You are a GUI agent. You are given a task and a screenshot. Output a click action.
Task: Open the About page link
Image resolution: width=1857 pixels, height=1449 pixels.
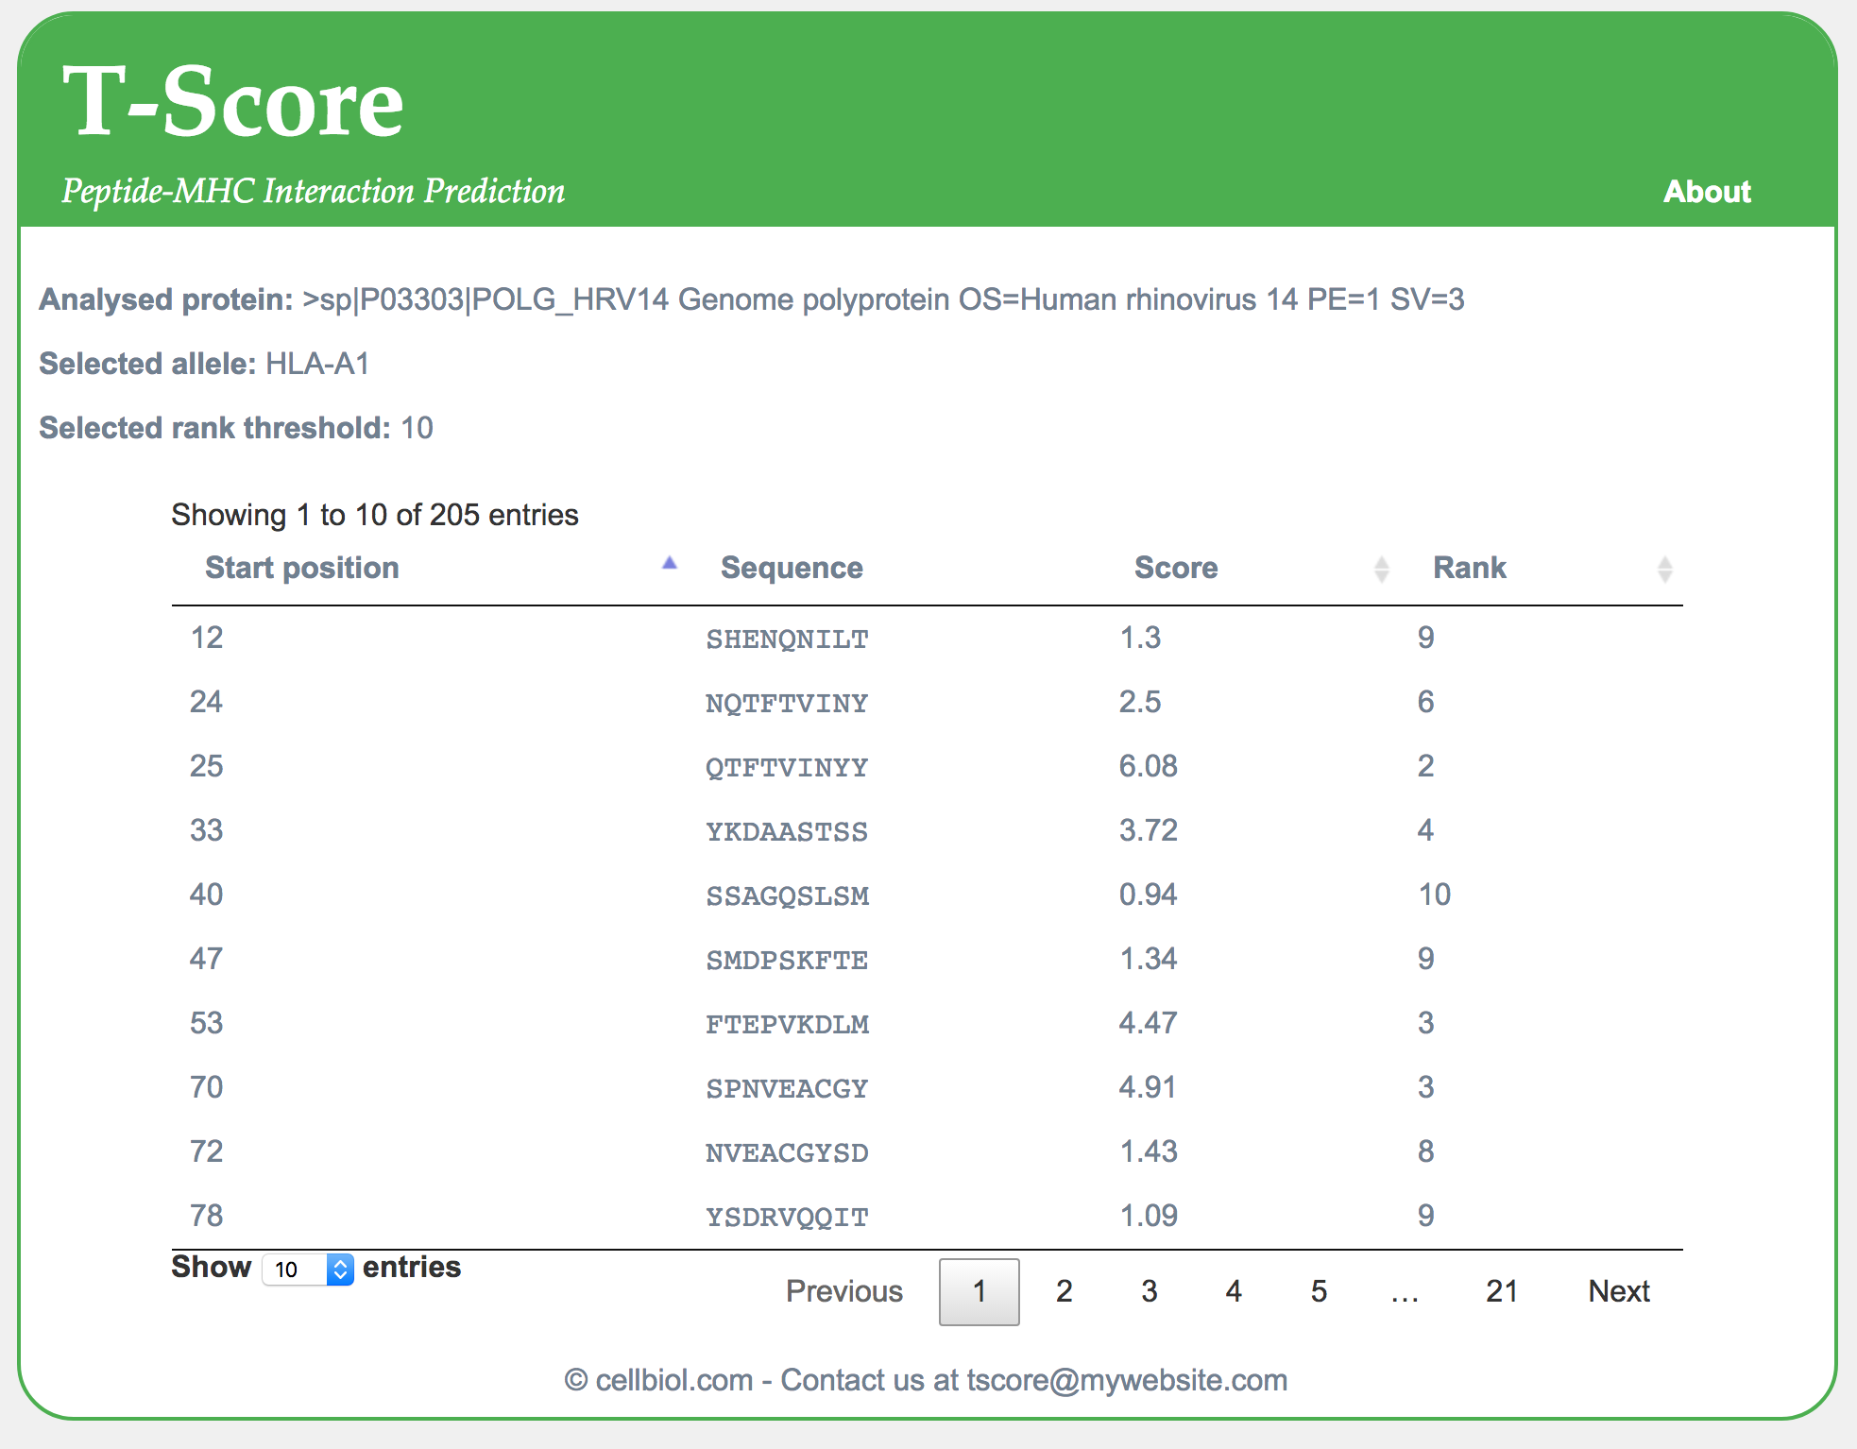[1707, 192]
